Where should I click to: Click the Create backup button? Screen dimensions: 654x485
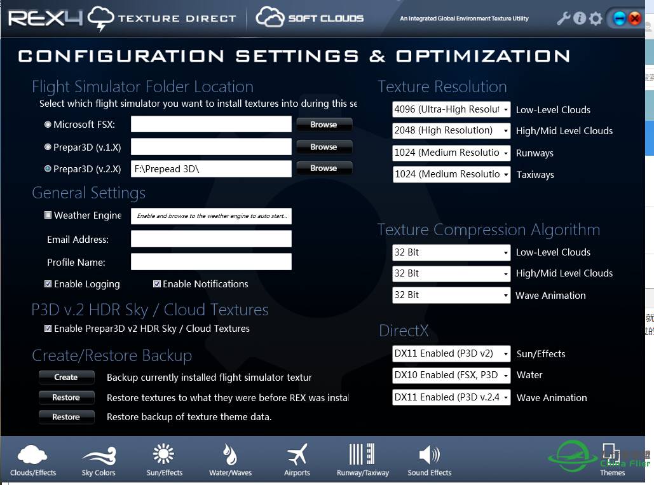(x=66, y=378)
